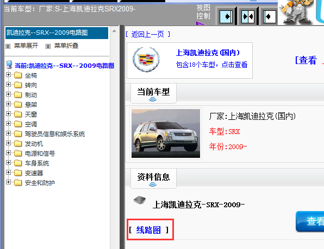Select 变速器 tree item label
The image size is (324, 249).
click(x=34, y=173)
